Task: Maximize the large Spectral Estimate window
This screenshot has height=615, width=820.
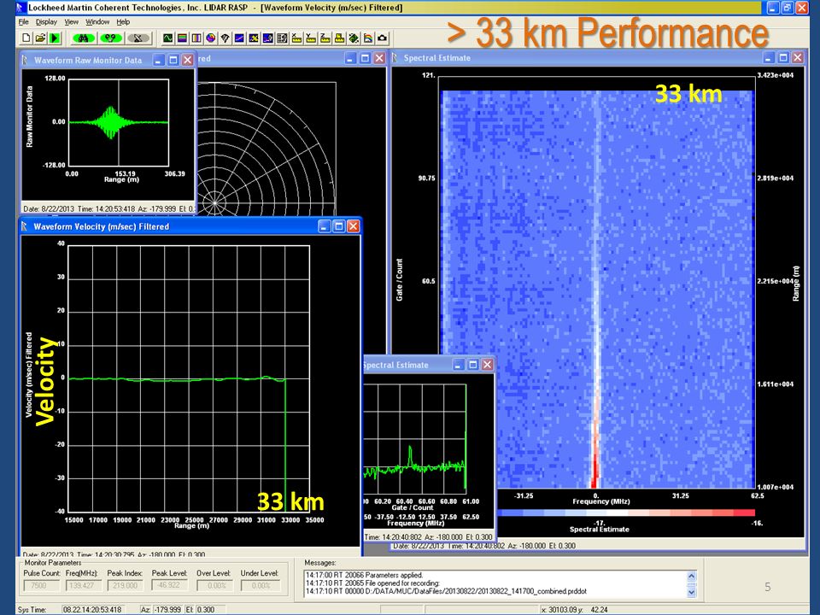Action: (783, 58)
